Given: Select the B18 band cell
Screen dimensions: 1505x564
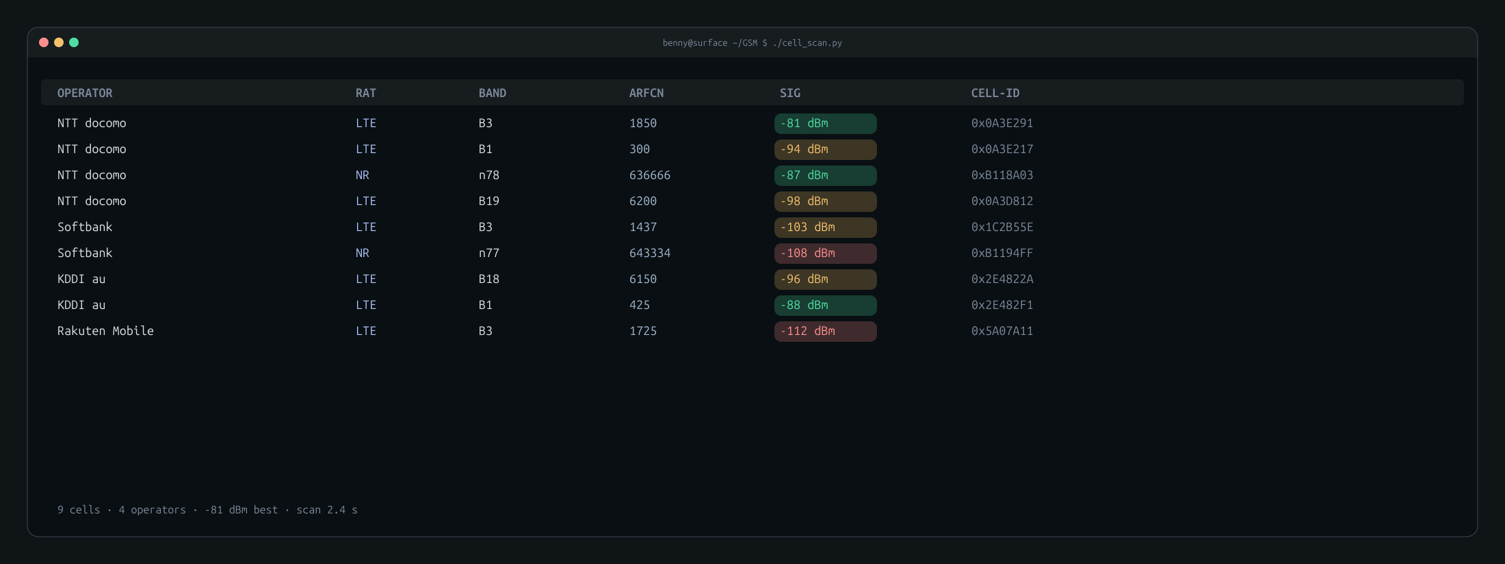Looking at the screenshot, I should click(x=489, y=279).
